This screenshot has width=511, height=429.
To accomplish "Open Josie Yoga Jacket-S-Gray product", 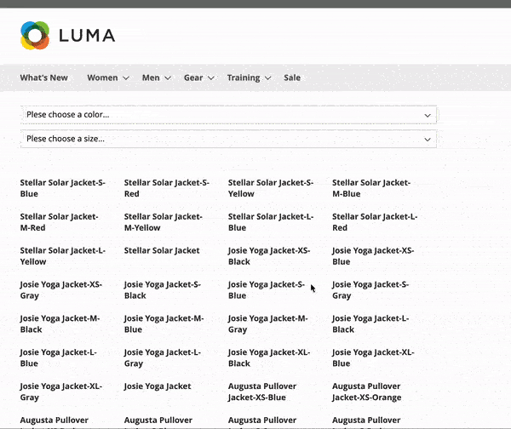I will 370,290.
